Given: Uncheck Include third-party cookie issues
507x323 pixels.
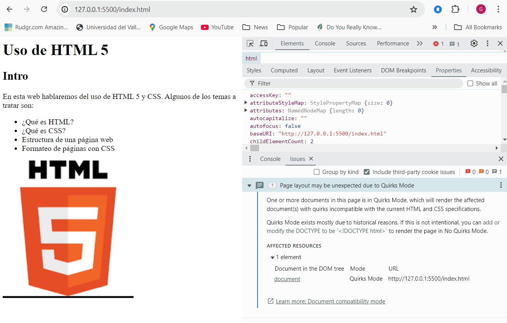Looking at the screenshot, I should (x=366, y=172).
